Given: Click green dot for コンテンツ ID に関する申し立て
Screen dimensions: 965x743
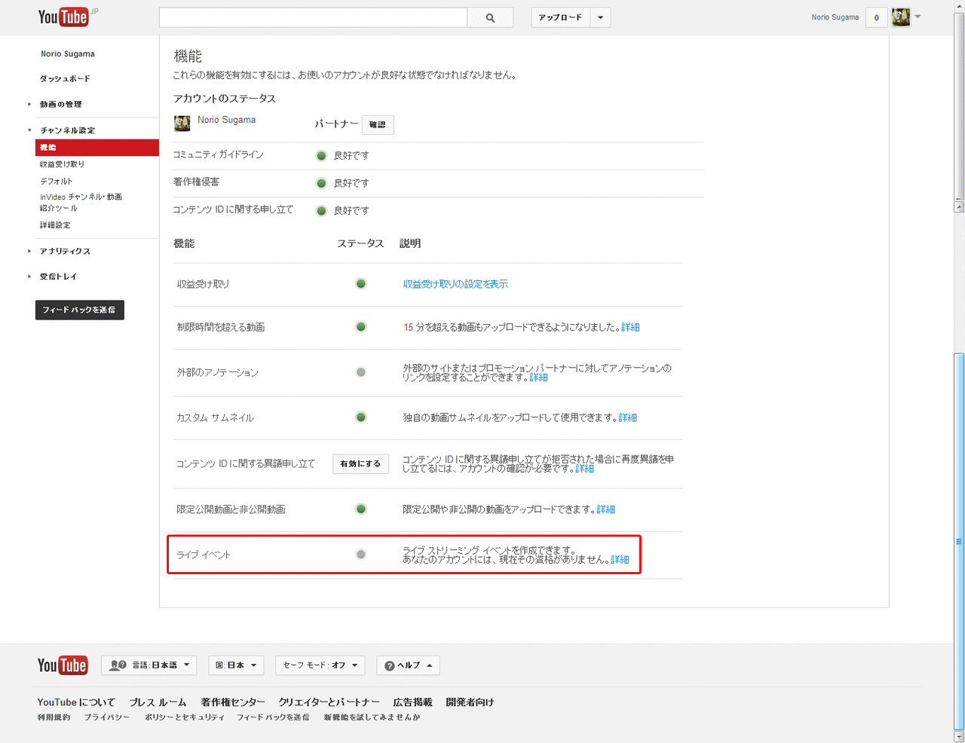Looking at the screenshot, I should 321,210.
